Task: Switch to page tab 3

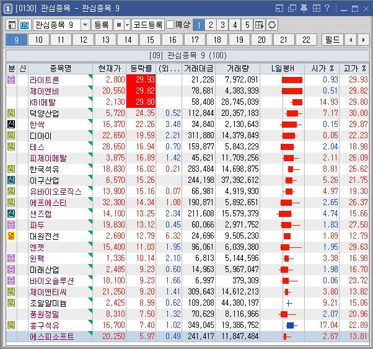Action: tap(222, 25)
